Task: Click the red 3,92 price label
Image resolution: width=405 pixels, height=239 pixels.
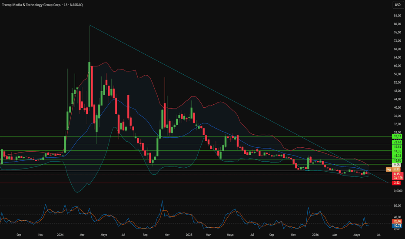Action: pyautogui.click(x=397, y=183)
